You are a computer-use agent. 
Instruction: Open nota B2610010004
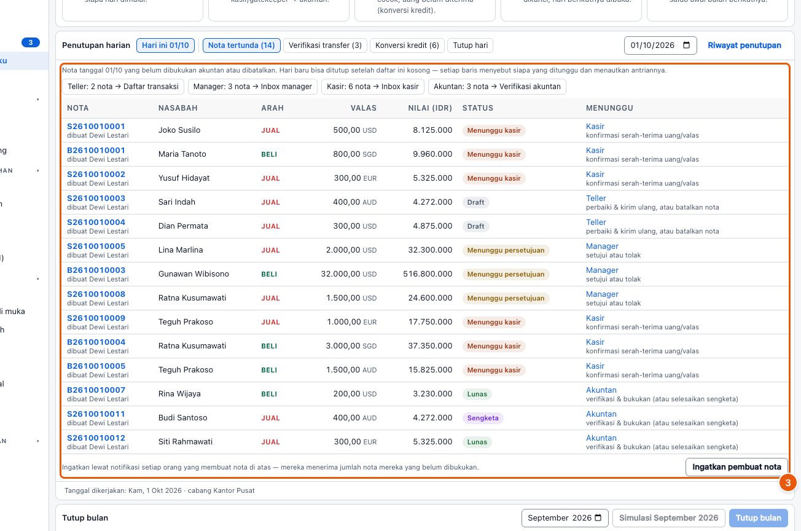pos(96,342)
